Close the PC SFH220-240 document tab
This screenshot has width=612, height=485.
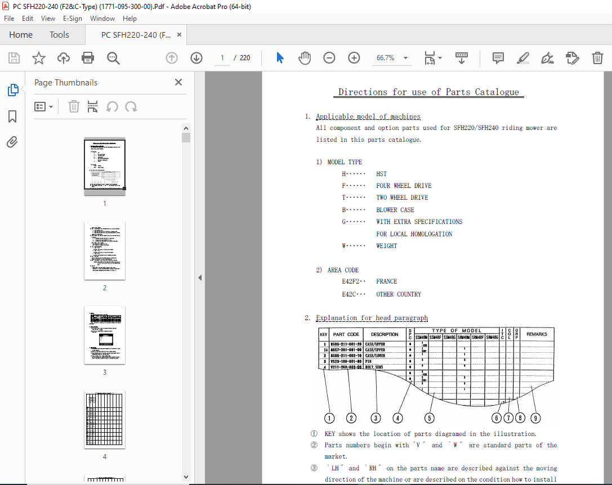tap(179, 35)
